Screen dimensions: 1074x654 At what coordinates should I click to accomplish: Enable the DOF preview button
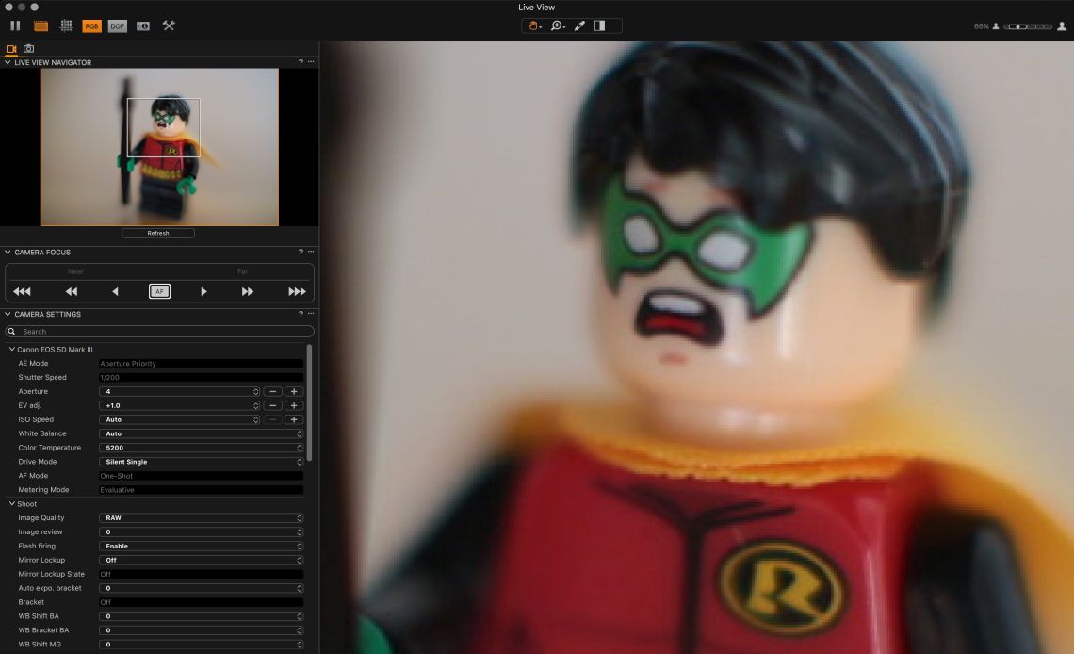pos(117,25)
